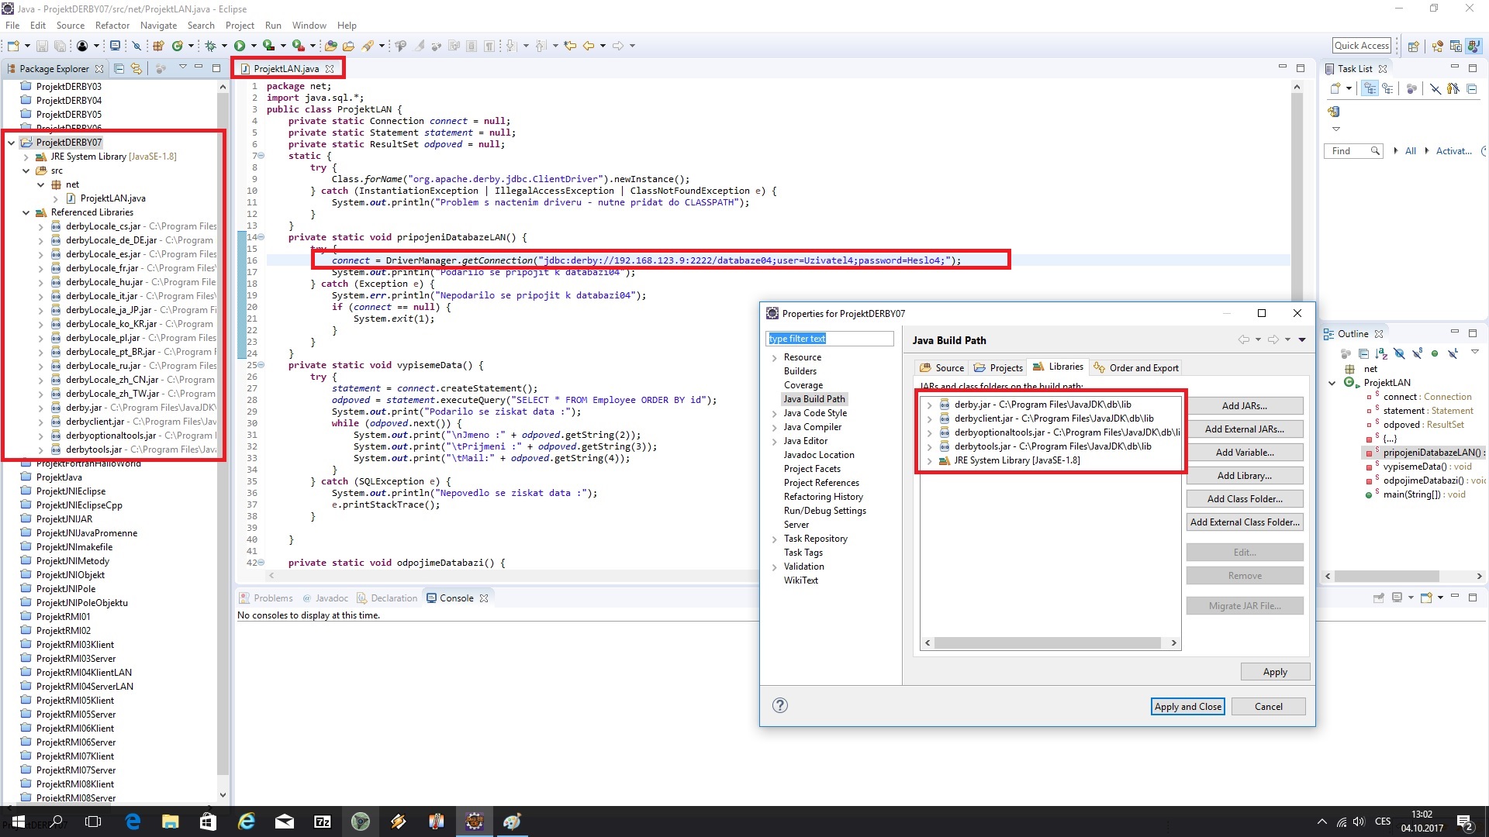
Task: Collapse the ProjektDERBY07 project tree node
Action: pos(11,143)
